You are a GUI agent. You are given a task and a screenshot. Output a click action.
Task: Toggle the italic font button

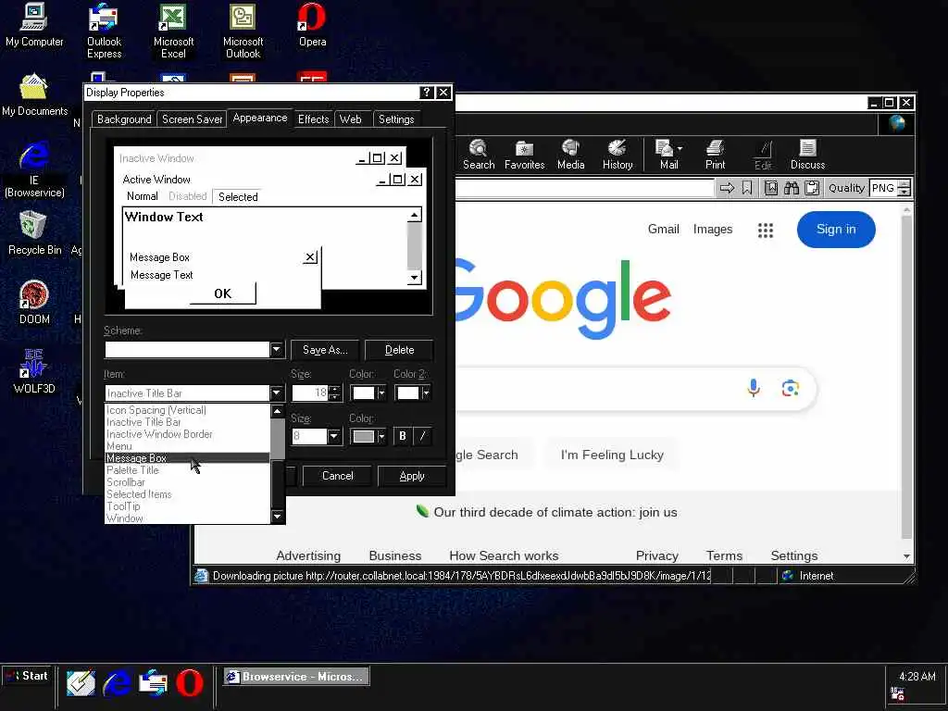point(422,436)
